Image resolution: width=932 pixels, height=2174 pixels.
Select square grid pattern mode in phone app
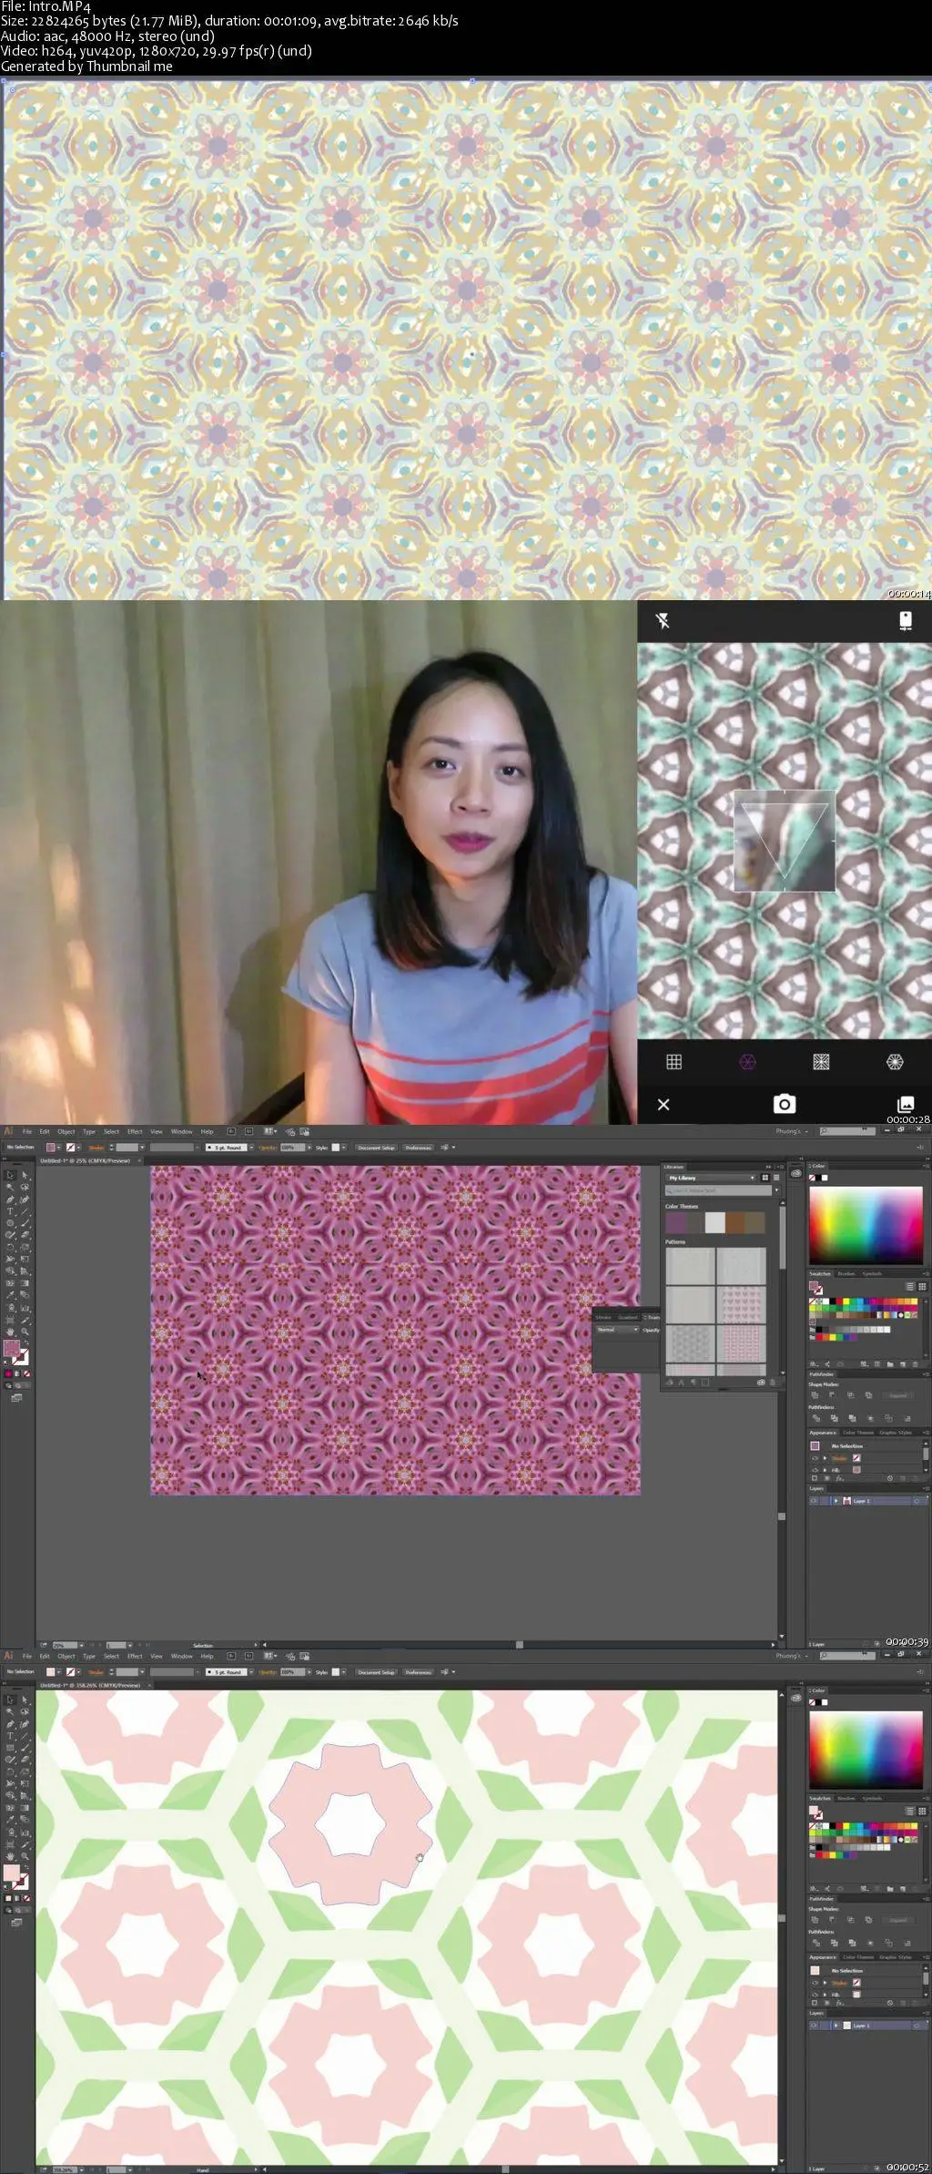click(674, 1061)
